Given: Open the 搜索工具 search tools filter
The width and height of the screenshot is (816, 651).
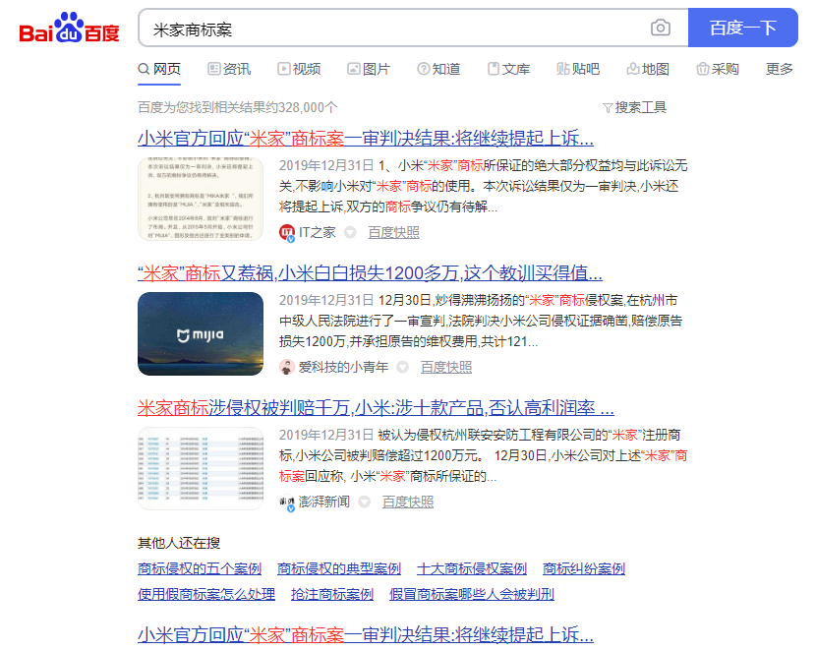Looking at the screenshot, I should coord(634,107).
